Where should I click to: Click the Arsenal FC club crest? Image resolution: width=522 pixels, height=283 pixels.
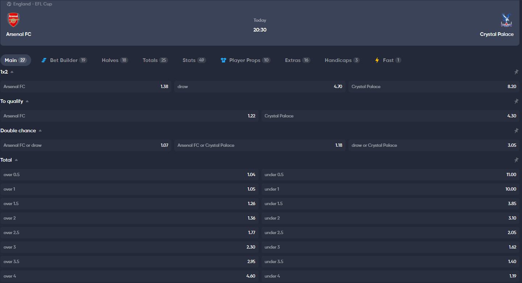point(13,20)
